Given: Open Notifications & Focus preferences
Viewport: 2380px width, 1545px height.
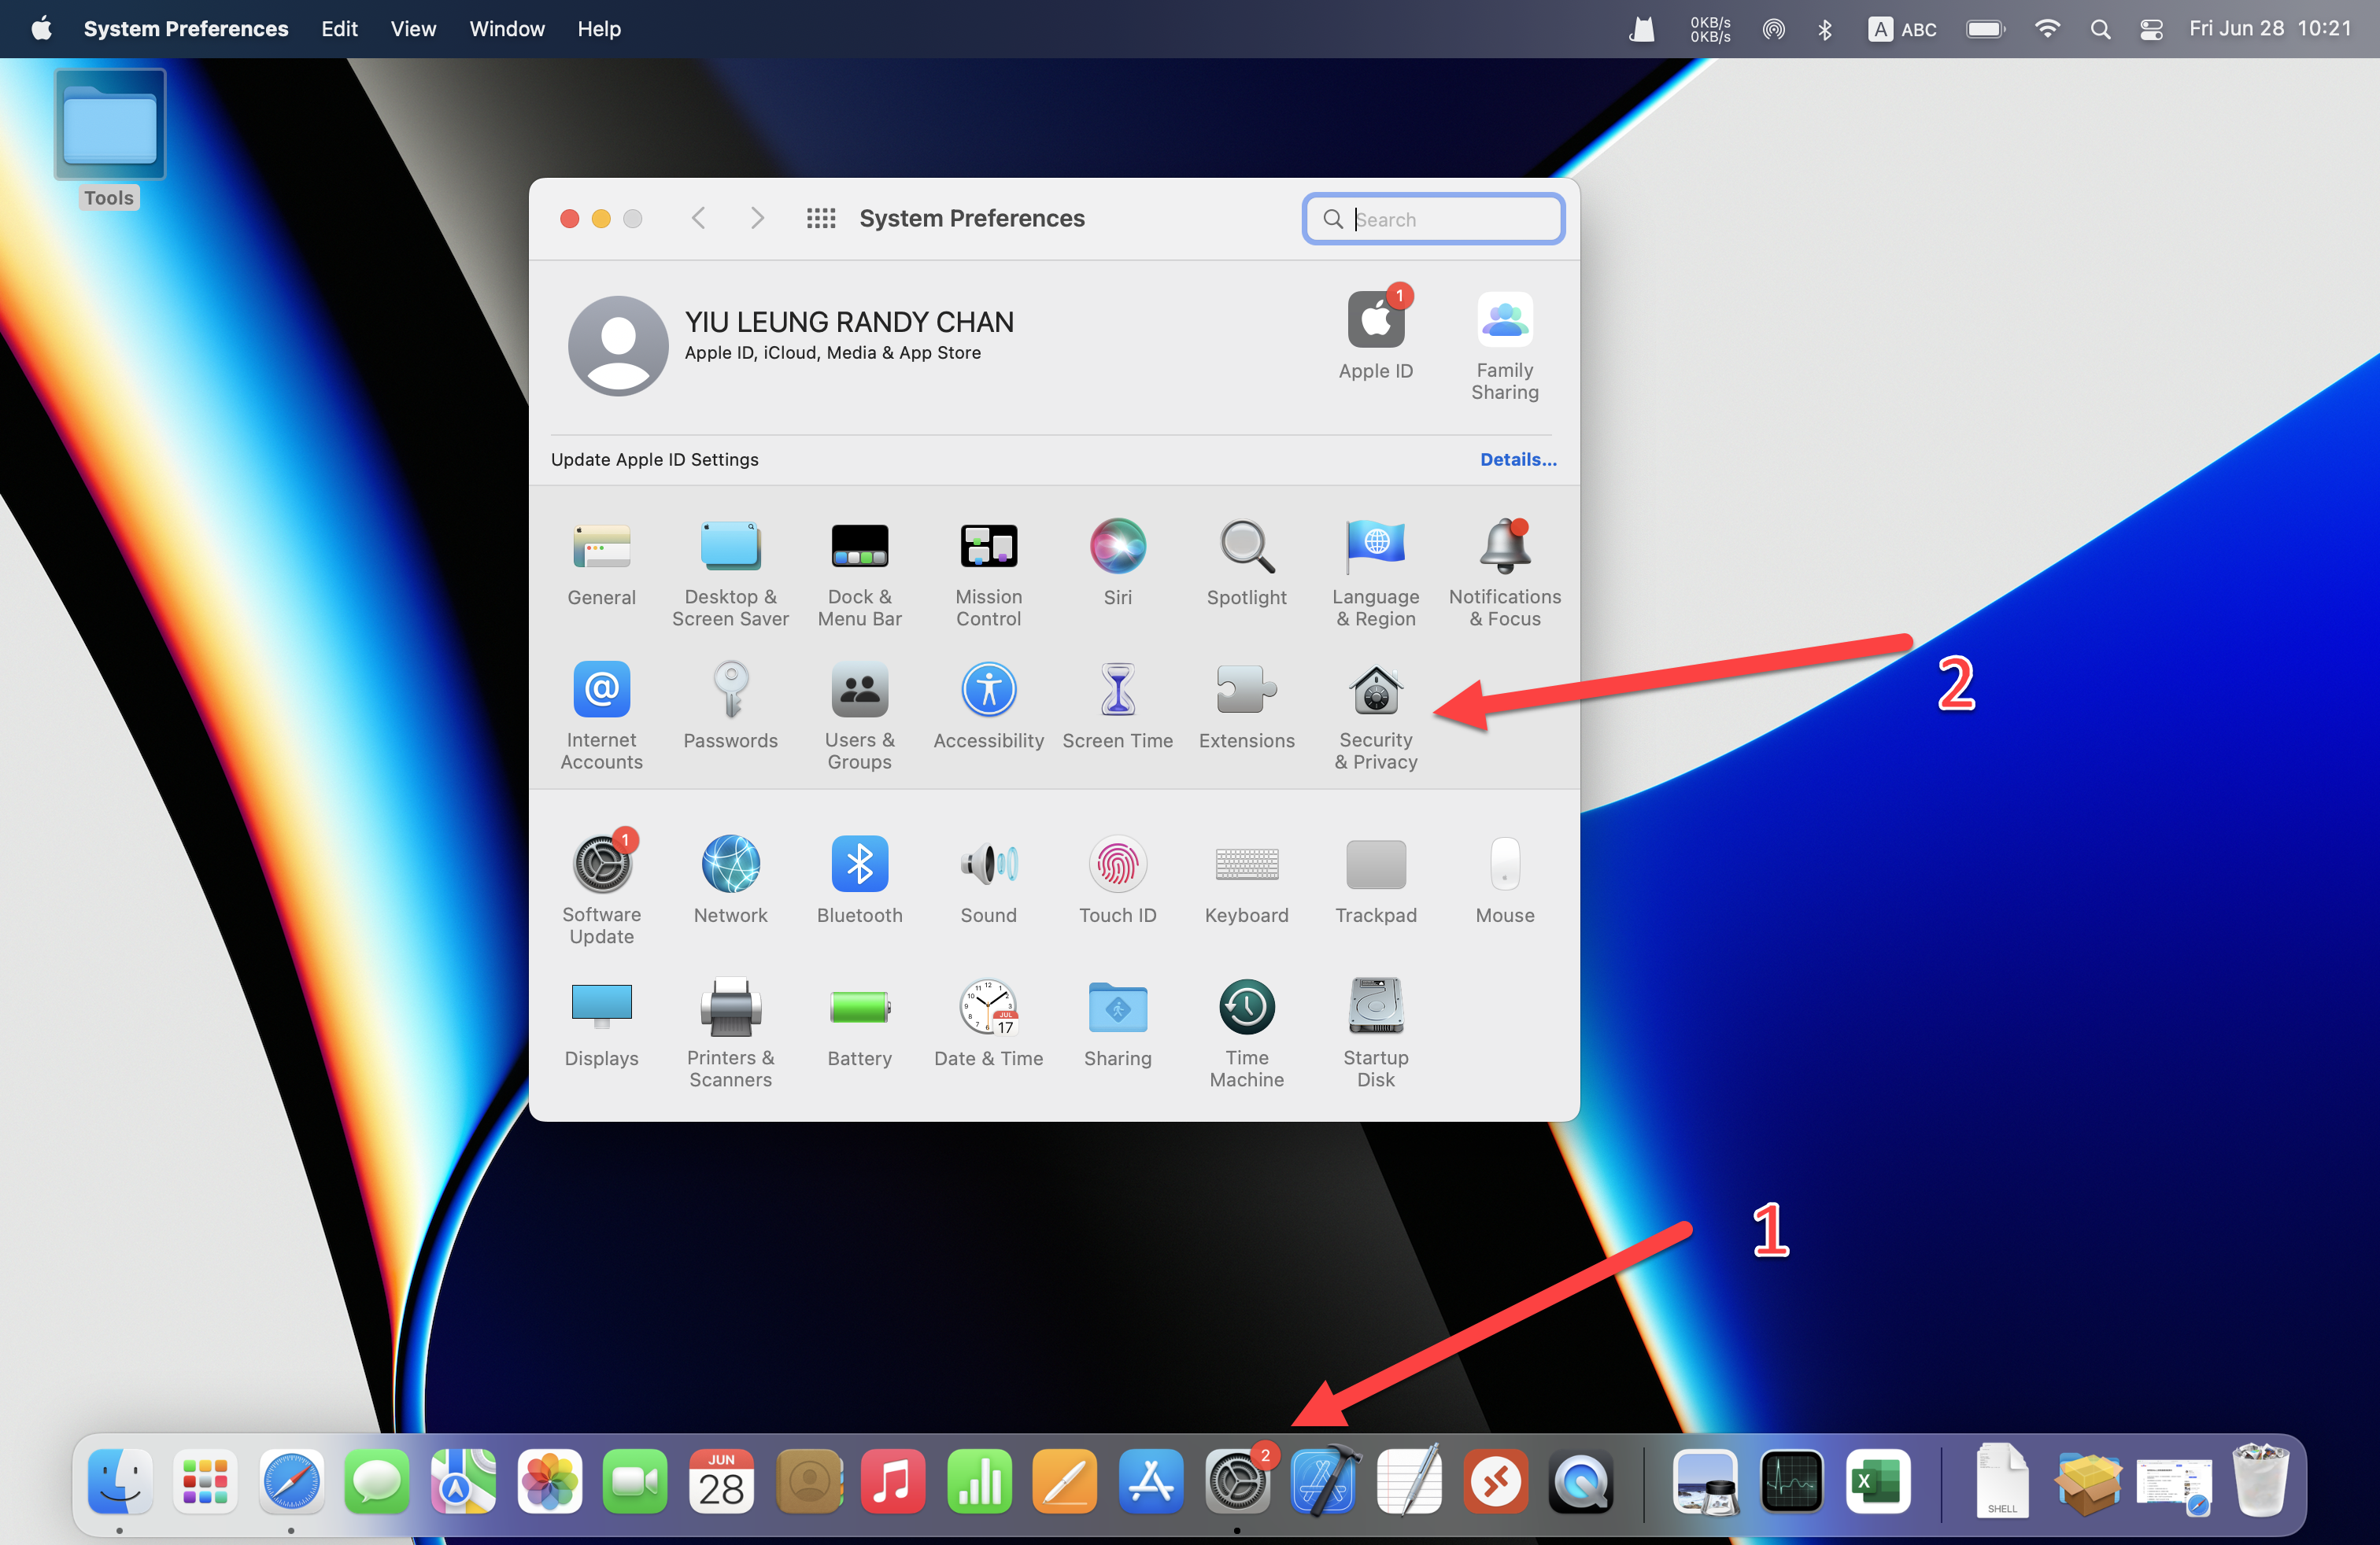Looking at the screenshot, I should pyautogui.click(x=1504, y=548).
